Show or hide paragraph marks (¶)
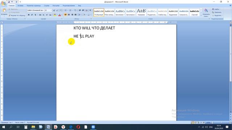Screen dimensions: 232x130 click(x=90, y=10)
